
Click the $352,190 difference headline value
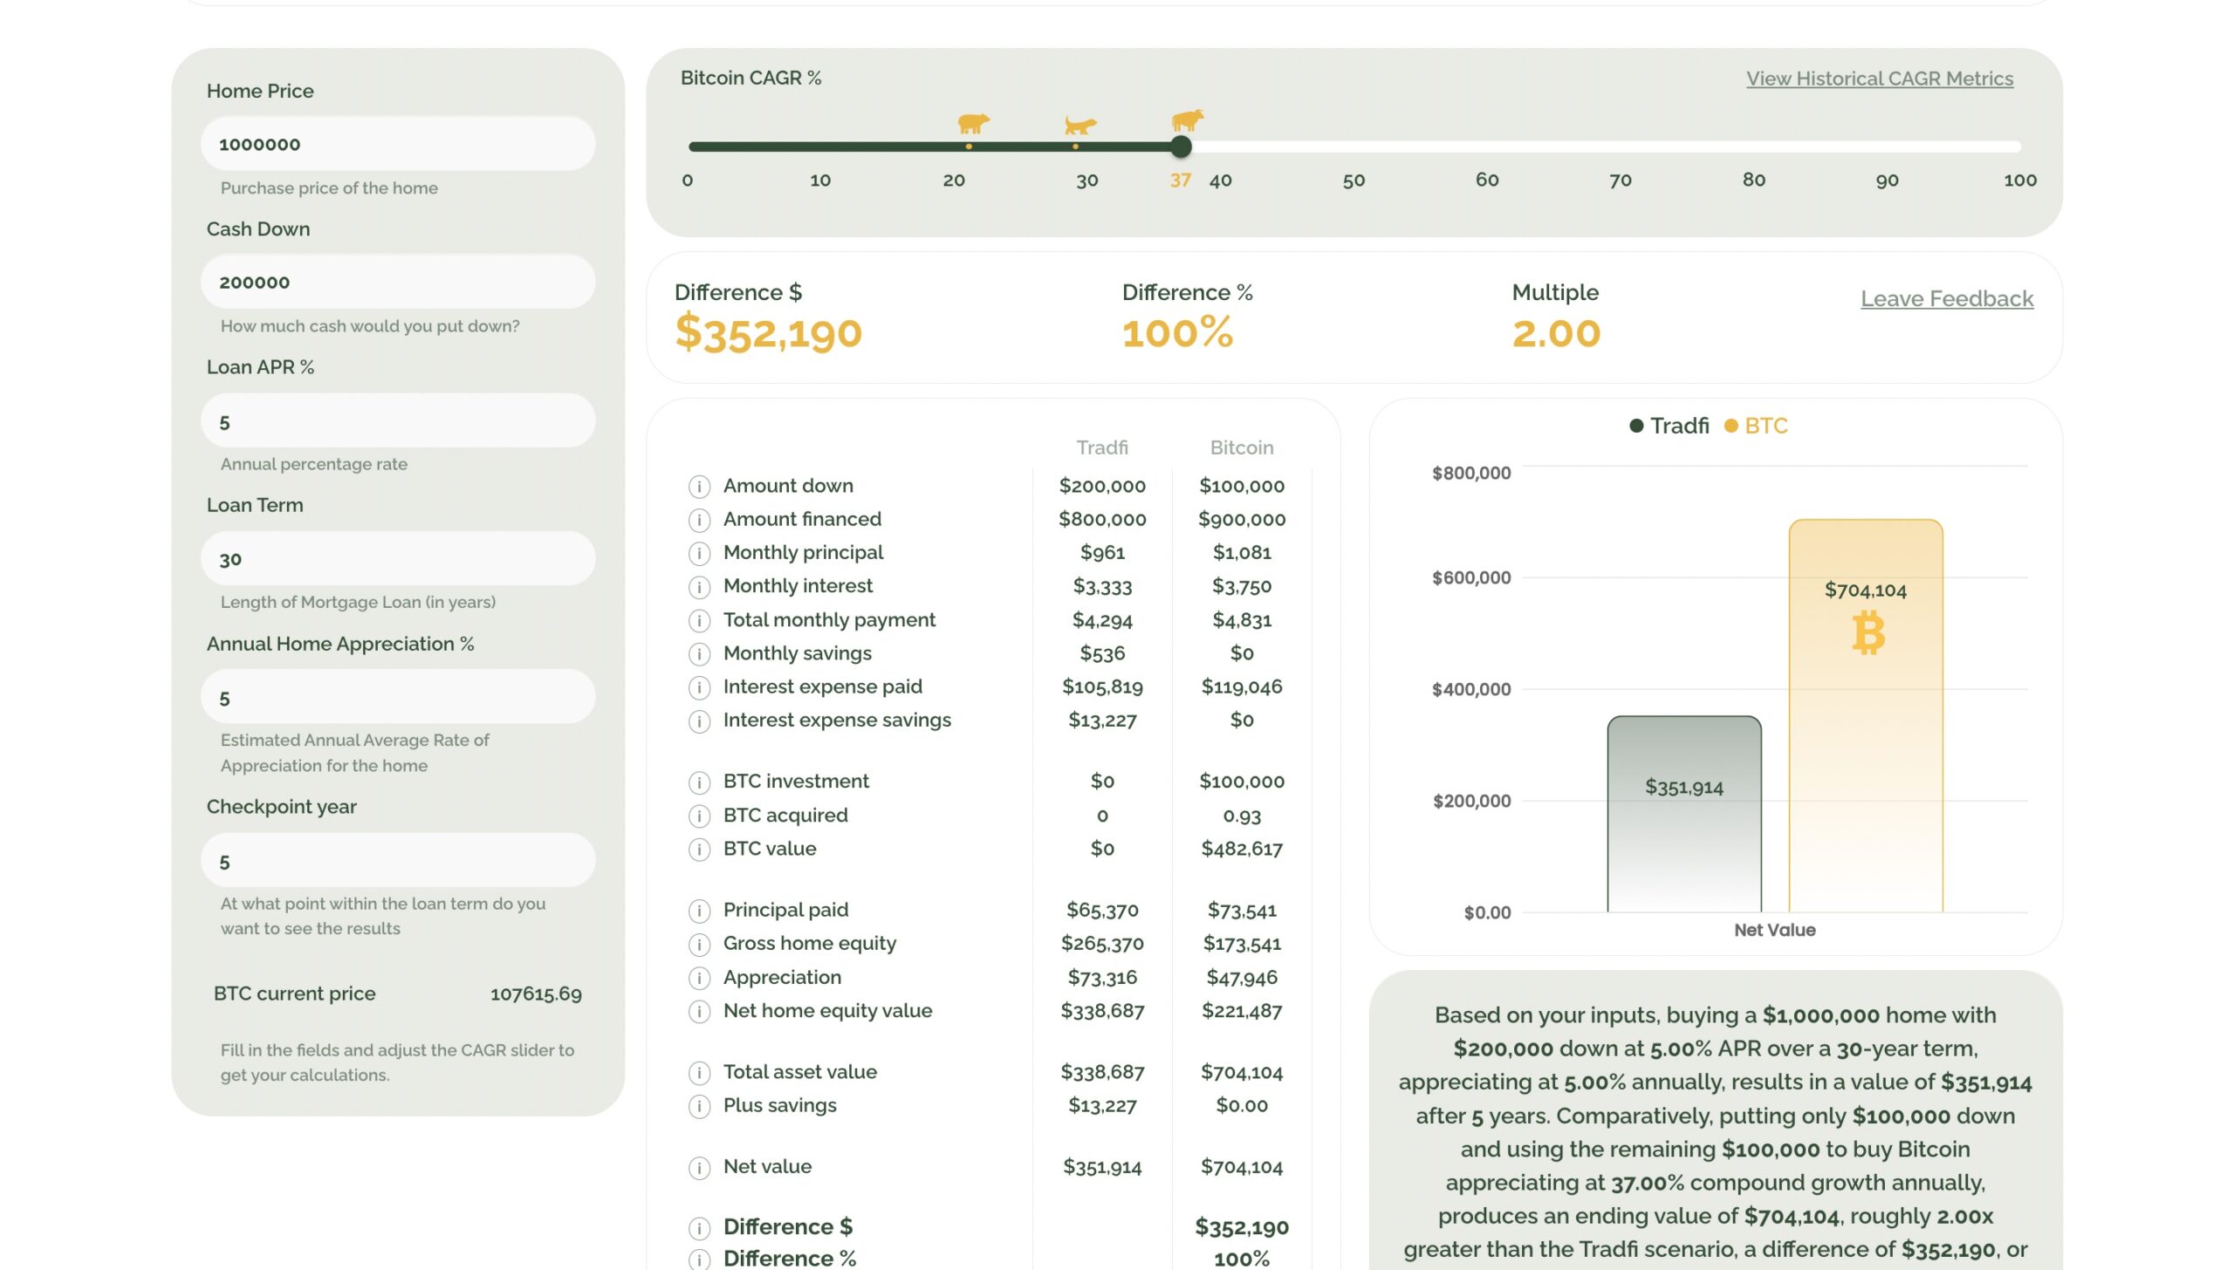pyautogui.click(x=768, y=332)
